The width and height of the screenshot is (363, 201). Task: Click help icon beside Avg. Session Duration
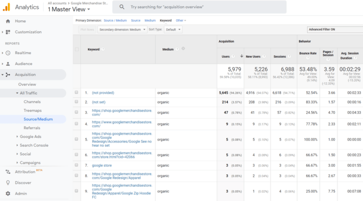pos(355,58)
